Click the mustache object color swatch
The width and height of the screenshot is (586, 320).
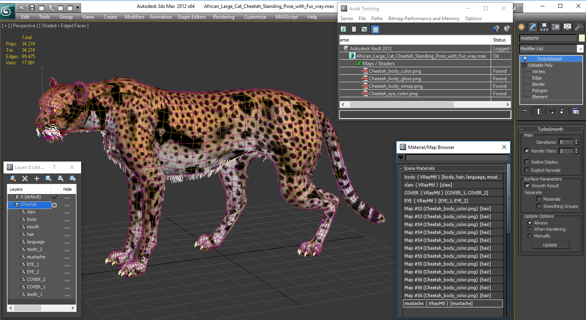[582, 38]
